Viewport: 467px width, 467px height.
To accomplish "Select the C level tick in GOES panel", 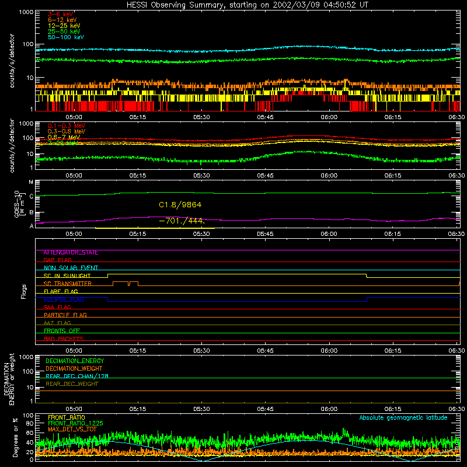I will point(32,197).
